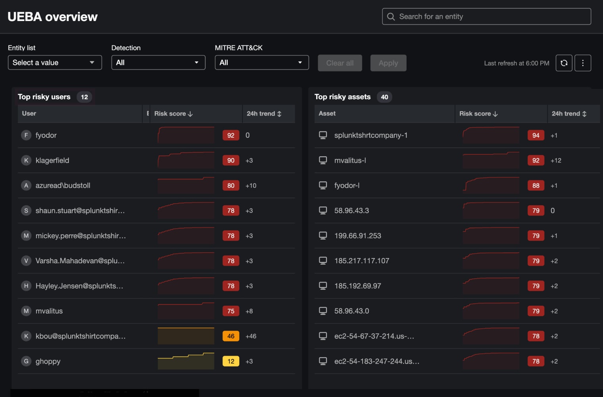Screen dimensions: 603x397
Task: Click monitor icon next to 58.96.43.3
Action: (x=323, y=210)
